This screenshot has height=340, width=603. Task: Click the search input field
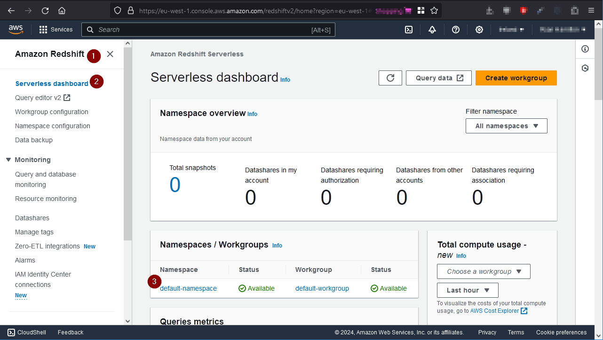click(x=209, y=30)
